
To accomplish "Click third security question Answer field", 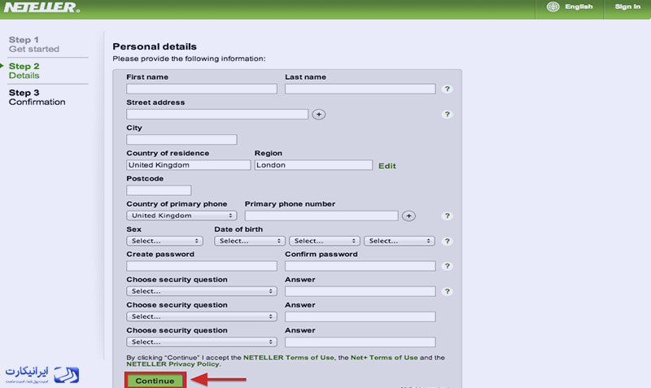I will click(360, 342).
